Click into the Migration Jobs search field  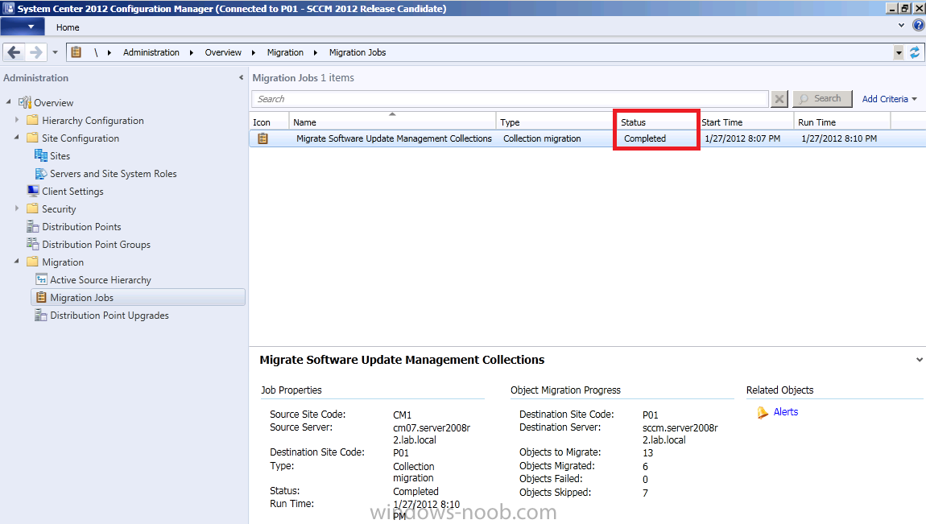point(511,99)
